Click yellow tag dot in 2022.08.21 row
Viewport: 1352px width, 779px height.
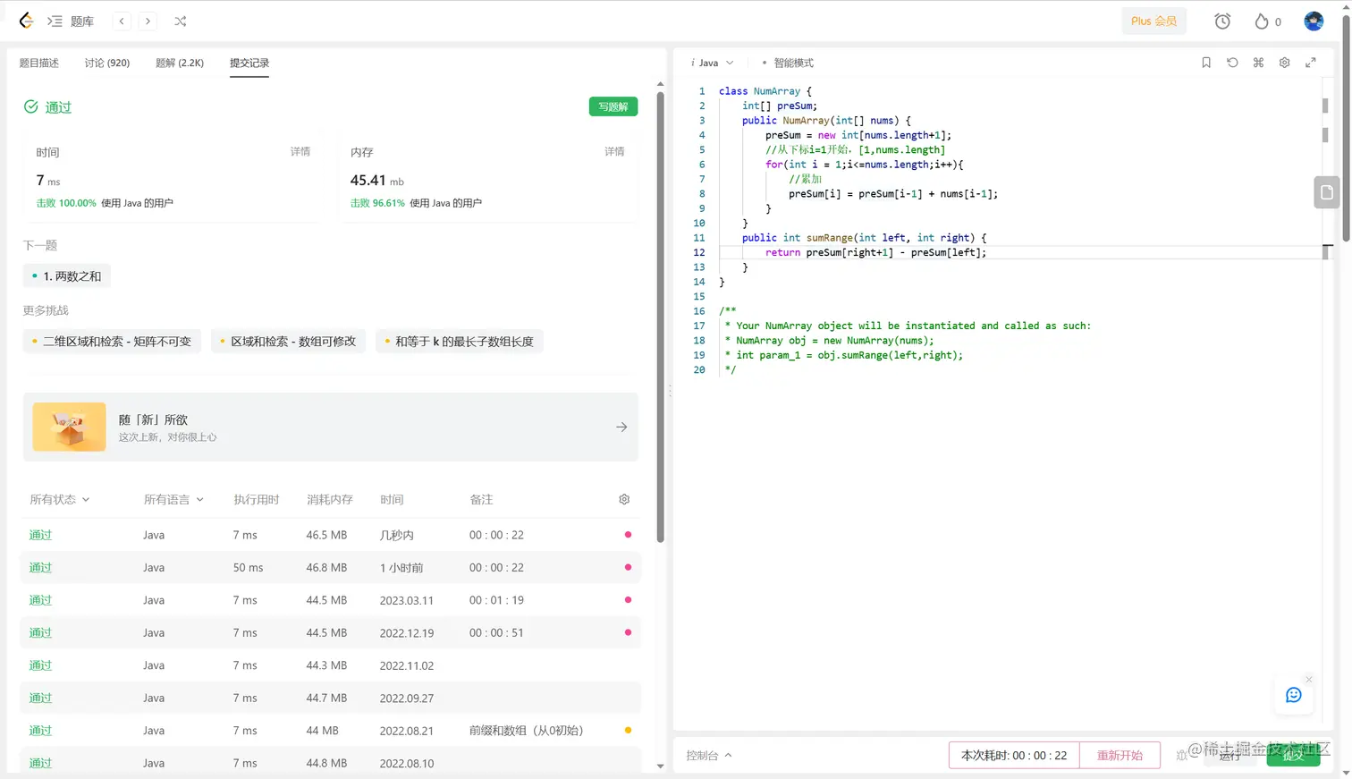628,731
